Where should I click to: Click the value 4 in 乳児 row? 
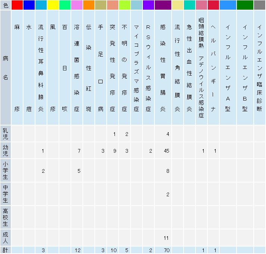point(168,134)
